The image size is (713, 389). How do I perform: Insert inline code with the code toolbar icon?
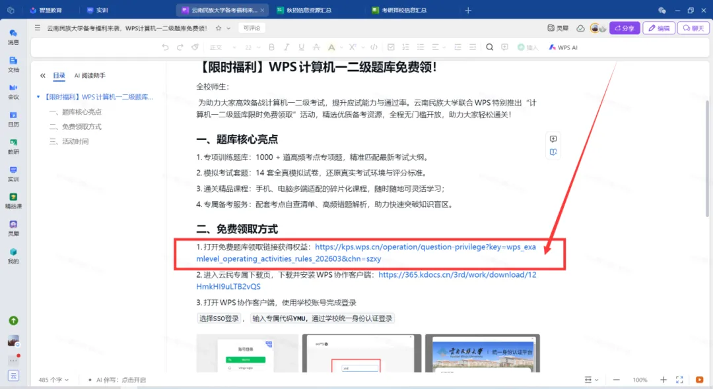(x=374, y=47)
